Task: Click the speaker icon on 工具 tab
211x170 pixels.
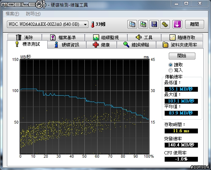Action: pos(139,37)
